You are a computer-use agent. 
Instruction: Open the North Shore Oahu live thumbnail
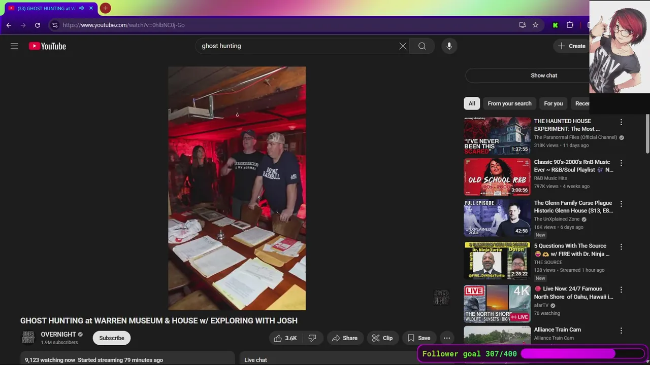pos(497,304)
